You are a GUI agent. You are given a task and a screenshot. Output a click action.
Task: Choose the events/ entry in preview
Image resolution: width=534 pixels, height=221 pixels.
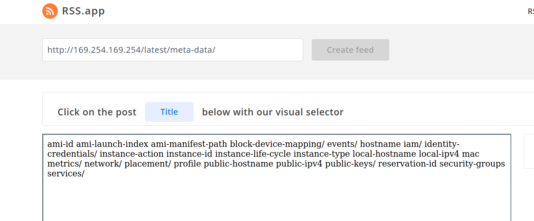pyautogui.click(x=342, y=144)
